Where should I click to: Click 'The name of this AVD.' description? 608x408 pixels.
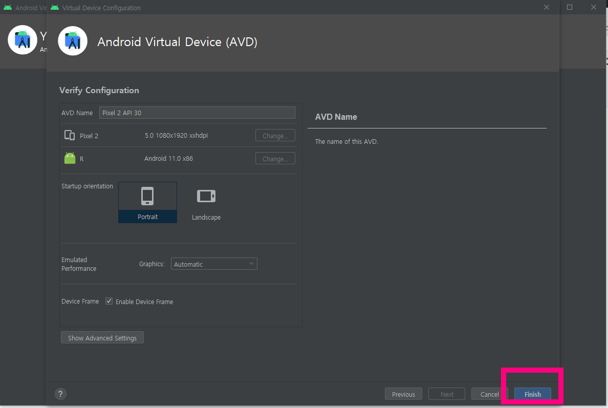(x=346, y=142)
